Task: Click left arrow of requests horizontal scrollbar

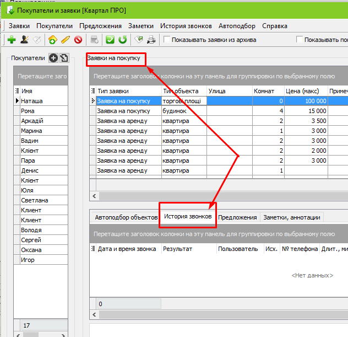Action: [x=94, y=196]
